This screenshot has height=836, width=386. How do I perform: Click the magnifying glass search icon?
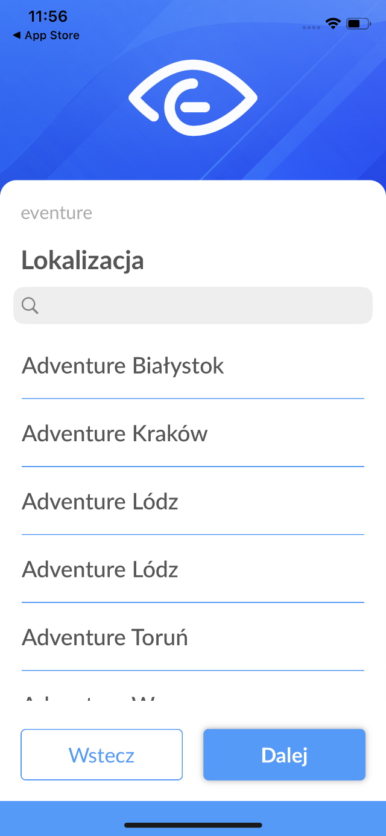pyautogui.click(x=30, y=306)
